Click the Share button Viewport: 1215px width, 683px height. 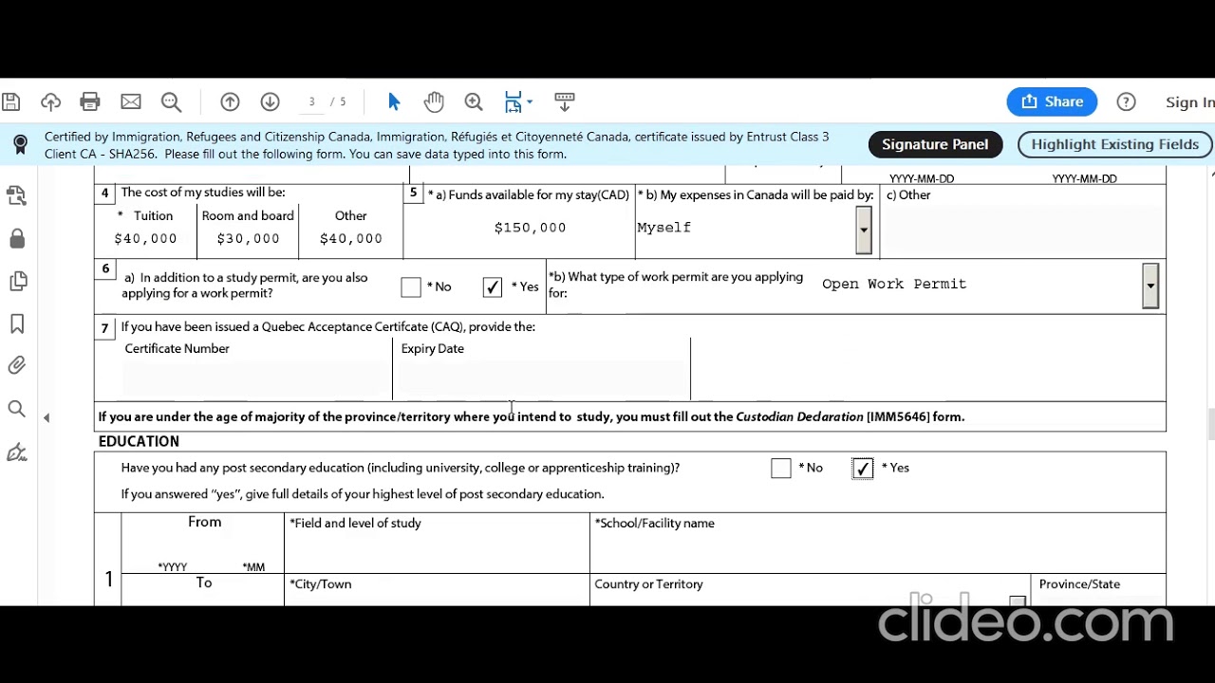[1052, 102]
